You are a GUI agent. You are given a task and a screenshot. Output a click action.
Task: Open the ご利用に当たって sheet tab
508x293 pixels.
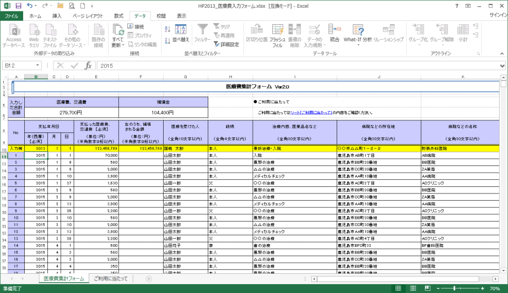pyautogui.click(x=111, y=279)
